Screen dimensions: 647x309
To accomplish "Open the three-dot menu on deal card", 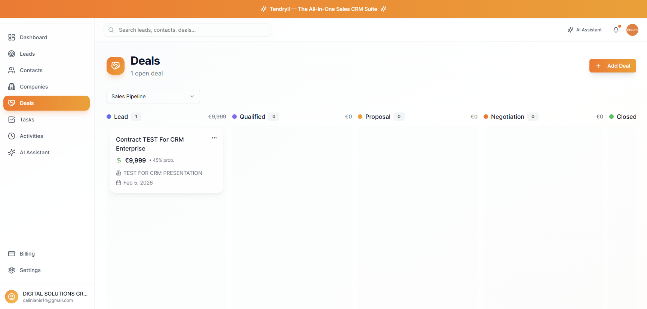I will point(214,138).
